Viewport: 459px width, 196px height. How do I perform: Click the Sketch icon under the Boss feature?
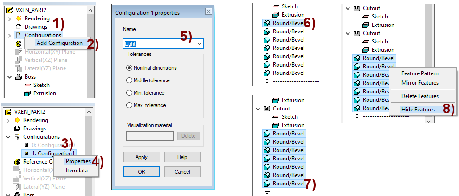coord(27,85)
